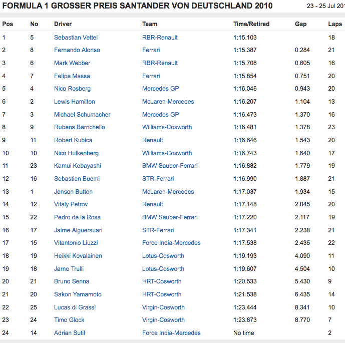
Task: Click the Gap column header
Action: (x=300, y=24)
